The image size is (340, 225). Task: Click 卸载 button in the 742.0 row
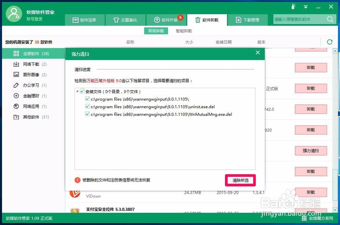311,109
